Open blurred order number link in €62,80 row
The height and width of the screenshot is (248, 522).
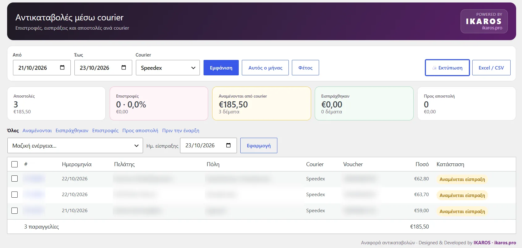coord(34,179)
